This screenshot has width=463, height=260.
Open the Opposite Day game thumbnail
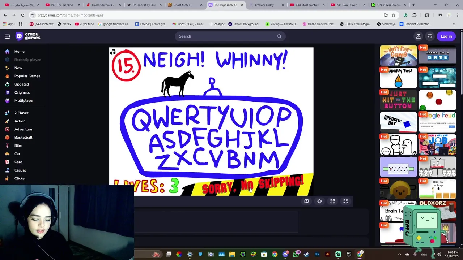point(398,122)
